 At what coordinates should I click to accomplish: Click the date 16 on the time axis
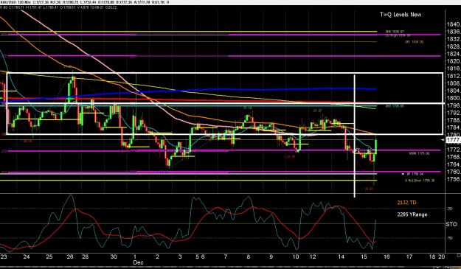387,256
